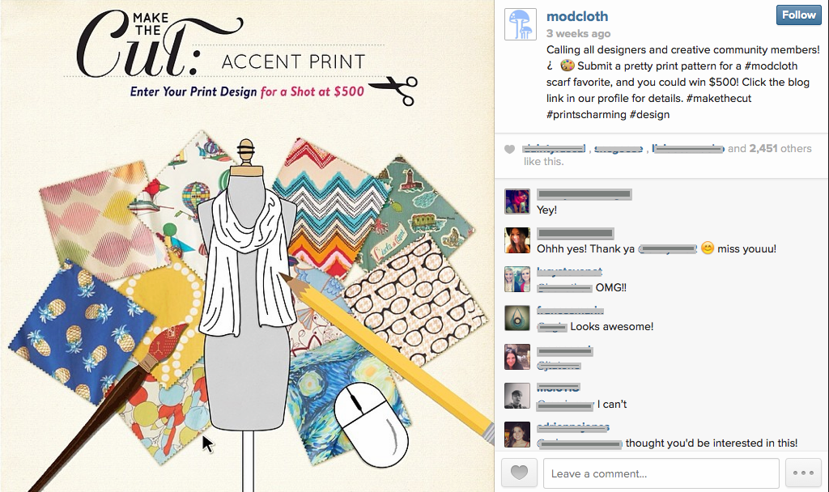Click the "3 weeks ago" timestamp

point(578,34)
